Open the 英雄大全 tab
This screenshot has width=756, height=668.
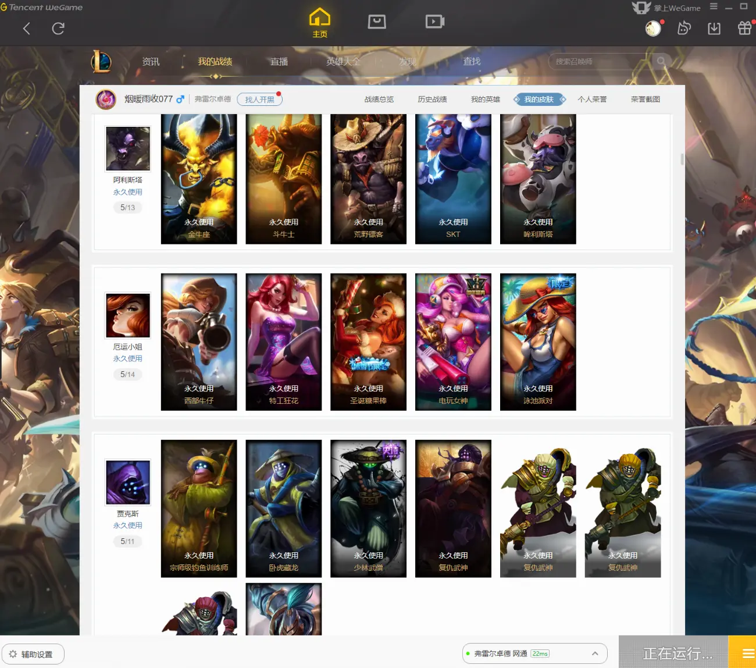[343, 61]
